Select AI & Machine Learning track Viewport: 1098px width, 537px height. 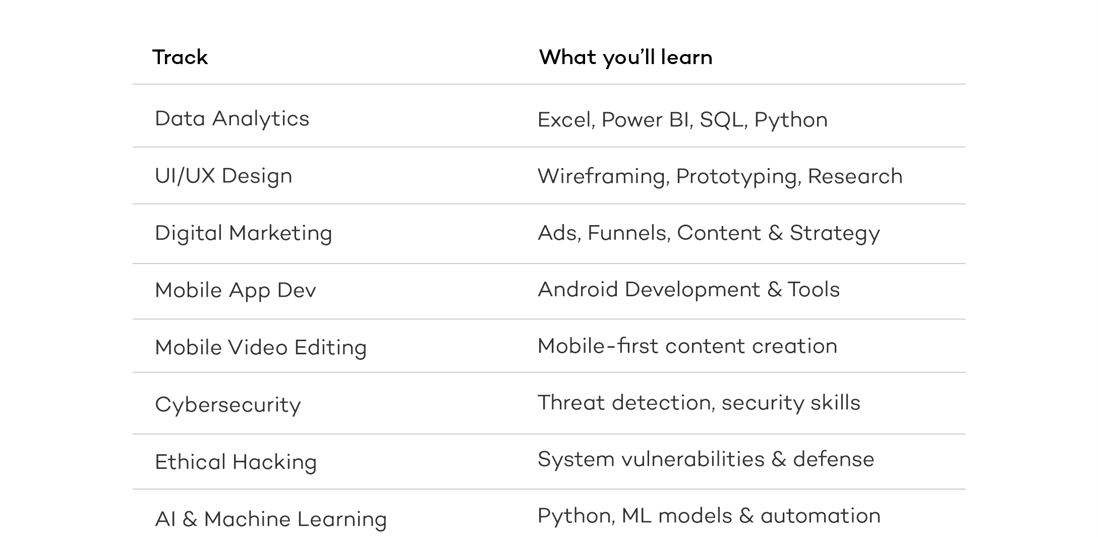[x=271, y=519]
